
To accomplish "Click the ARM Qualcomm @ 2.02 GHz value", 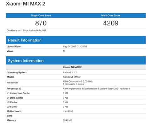I will click(x=78, y=81).
